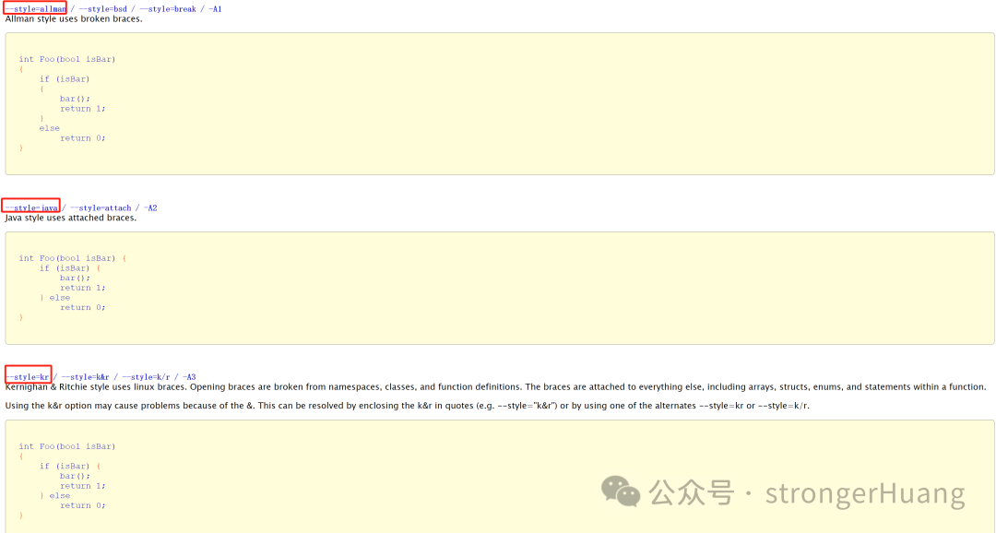Click the --style=k&r option in K&R heading
The width and height of the screenshot is (996, 533).
point(85,377)
